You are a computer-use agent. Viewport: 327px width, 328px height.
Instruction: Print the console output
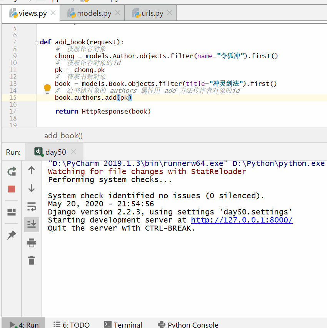pos(32,243)
